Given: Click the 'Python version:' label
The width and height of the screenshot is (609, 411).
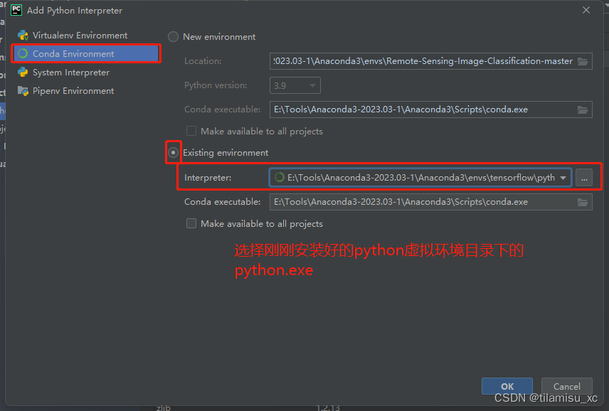Looking at the screenshot, I should 216,85.
